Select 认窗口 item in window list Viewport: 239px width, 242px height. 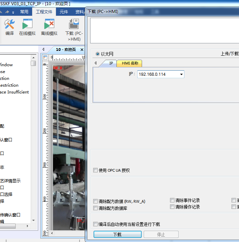pos(6,140)
